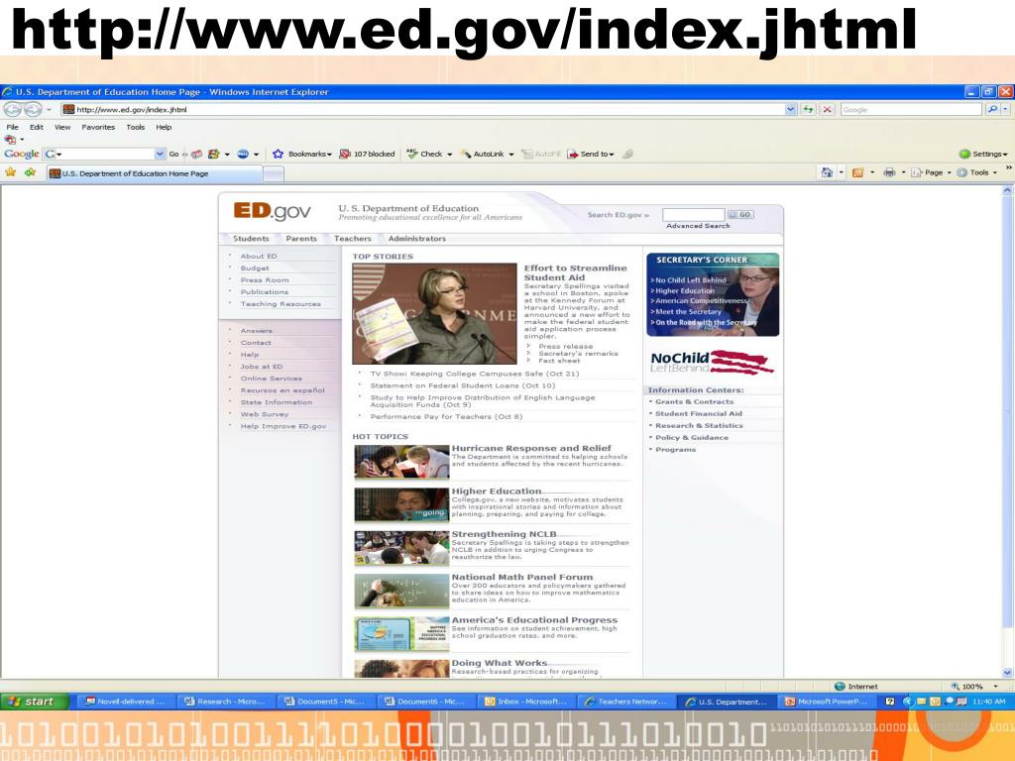
Task: Click inside the Search ED.gov text field
Action: (x=693, y=214)
